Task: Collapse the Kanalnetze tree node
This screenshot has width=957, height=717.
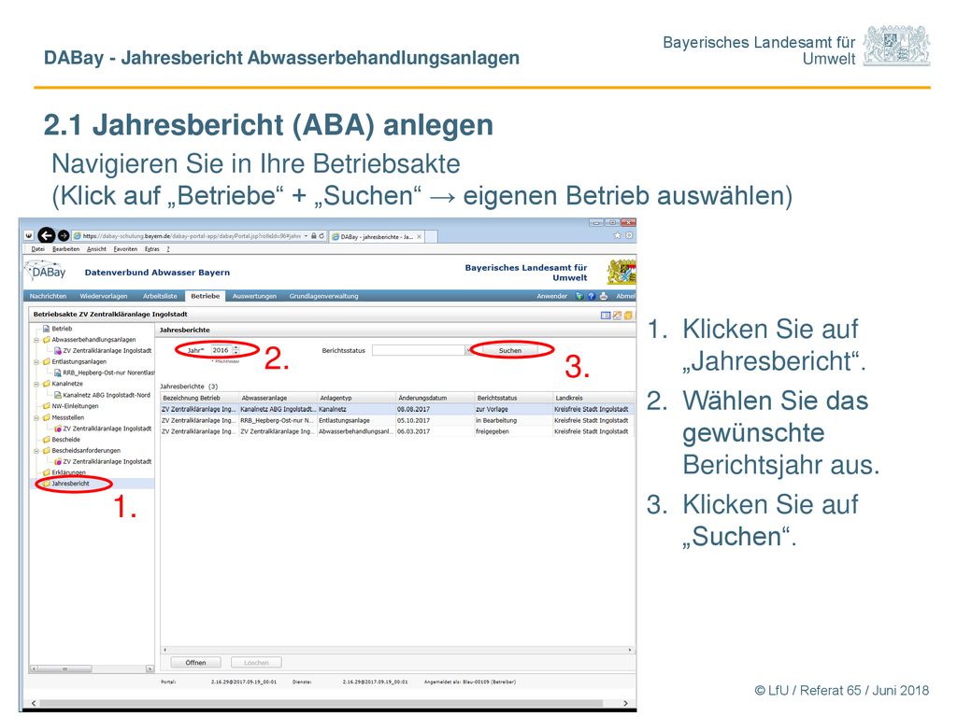Action: (x=36, y=384)
